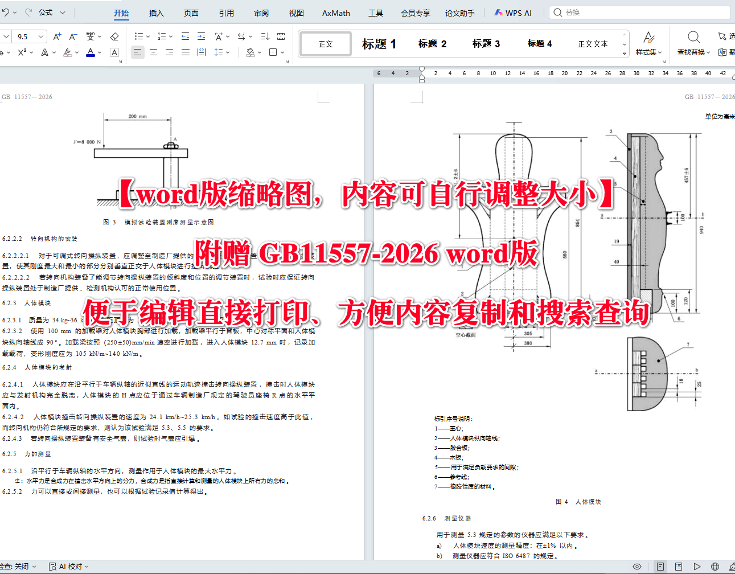Switch to the 页面 (Page) tab
The height and width of the screenshot is (574, 735).
(x=191, y=13)
